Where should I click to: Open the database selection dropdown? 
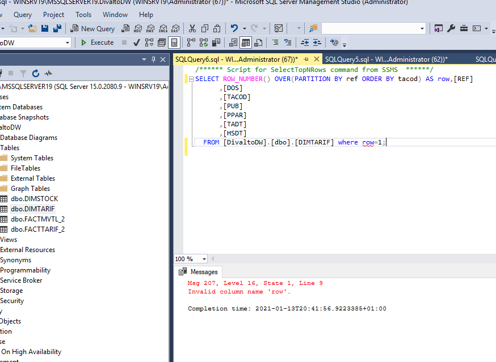pyautogui.click(x=66, y=42)
